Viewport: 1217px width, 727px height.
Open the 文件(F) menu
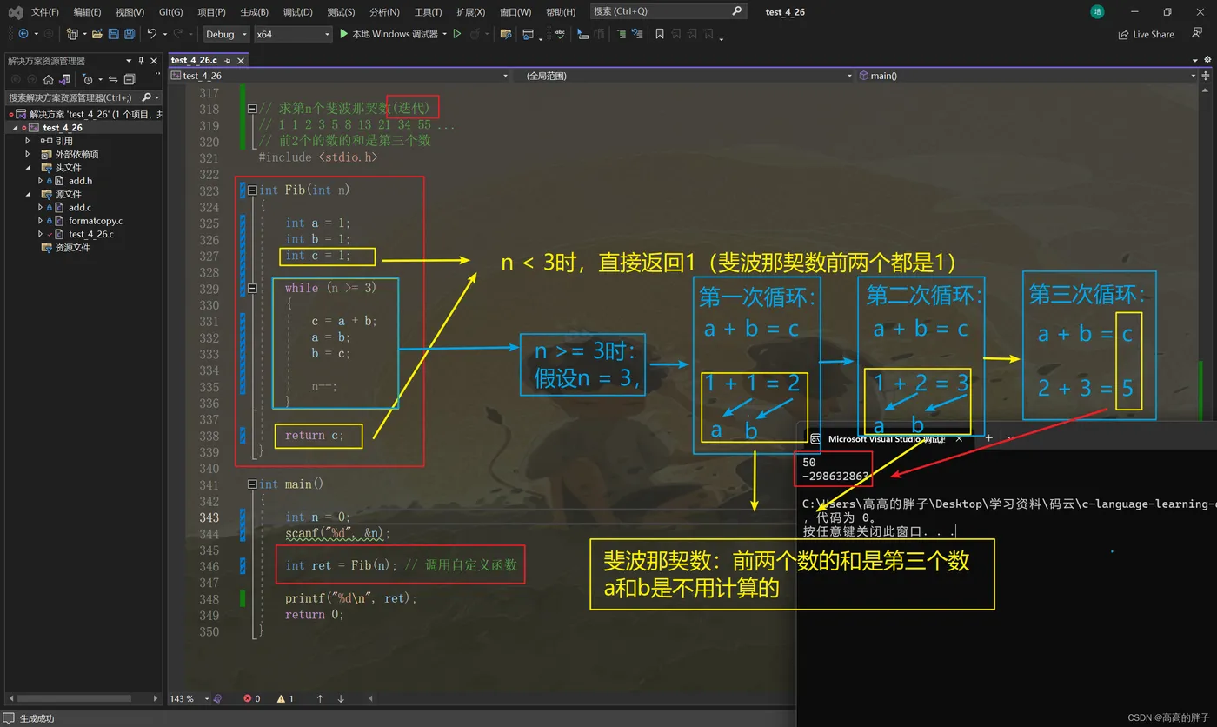(x=44, y=11)
